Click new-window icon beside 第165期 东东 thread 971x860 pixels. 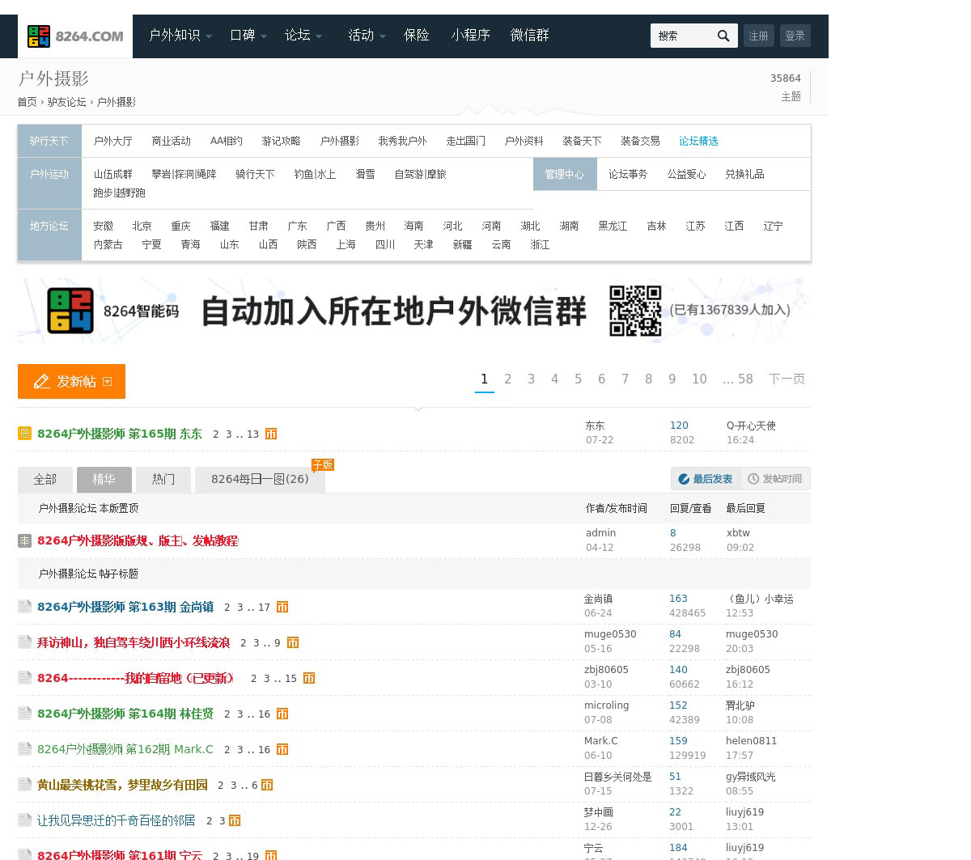(271, 434)
